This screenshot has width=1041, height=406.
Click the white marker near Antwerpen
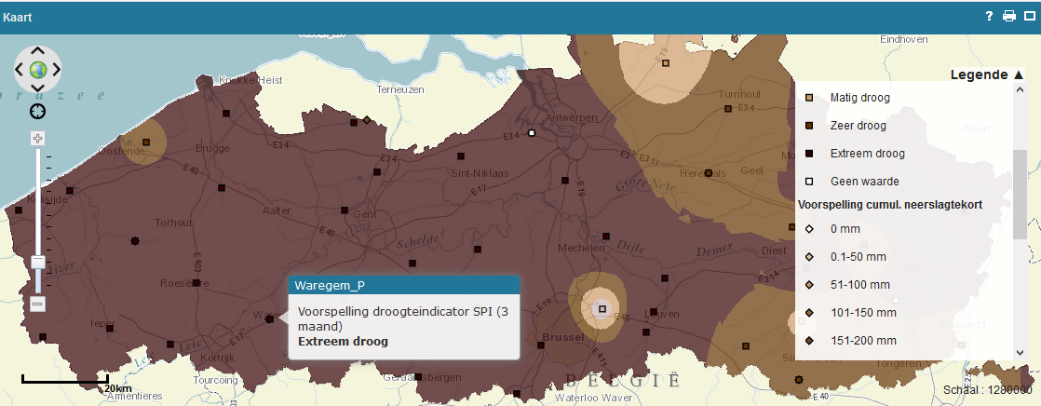point(532,133)
